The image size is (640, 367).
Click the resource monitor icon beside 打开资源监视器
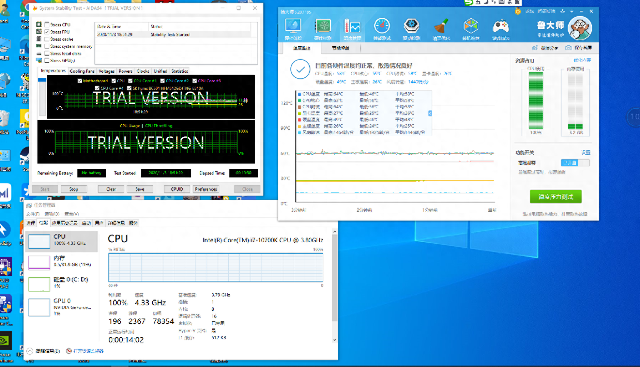coord(69,351)
